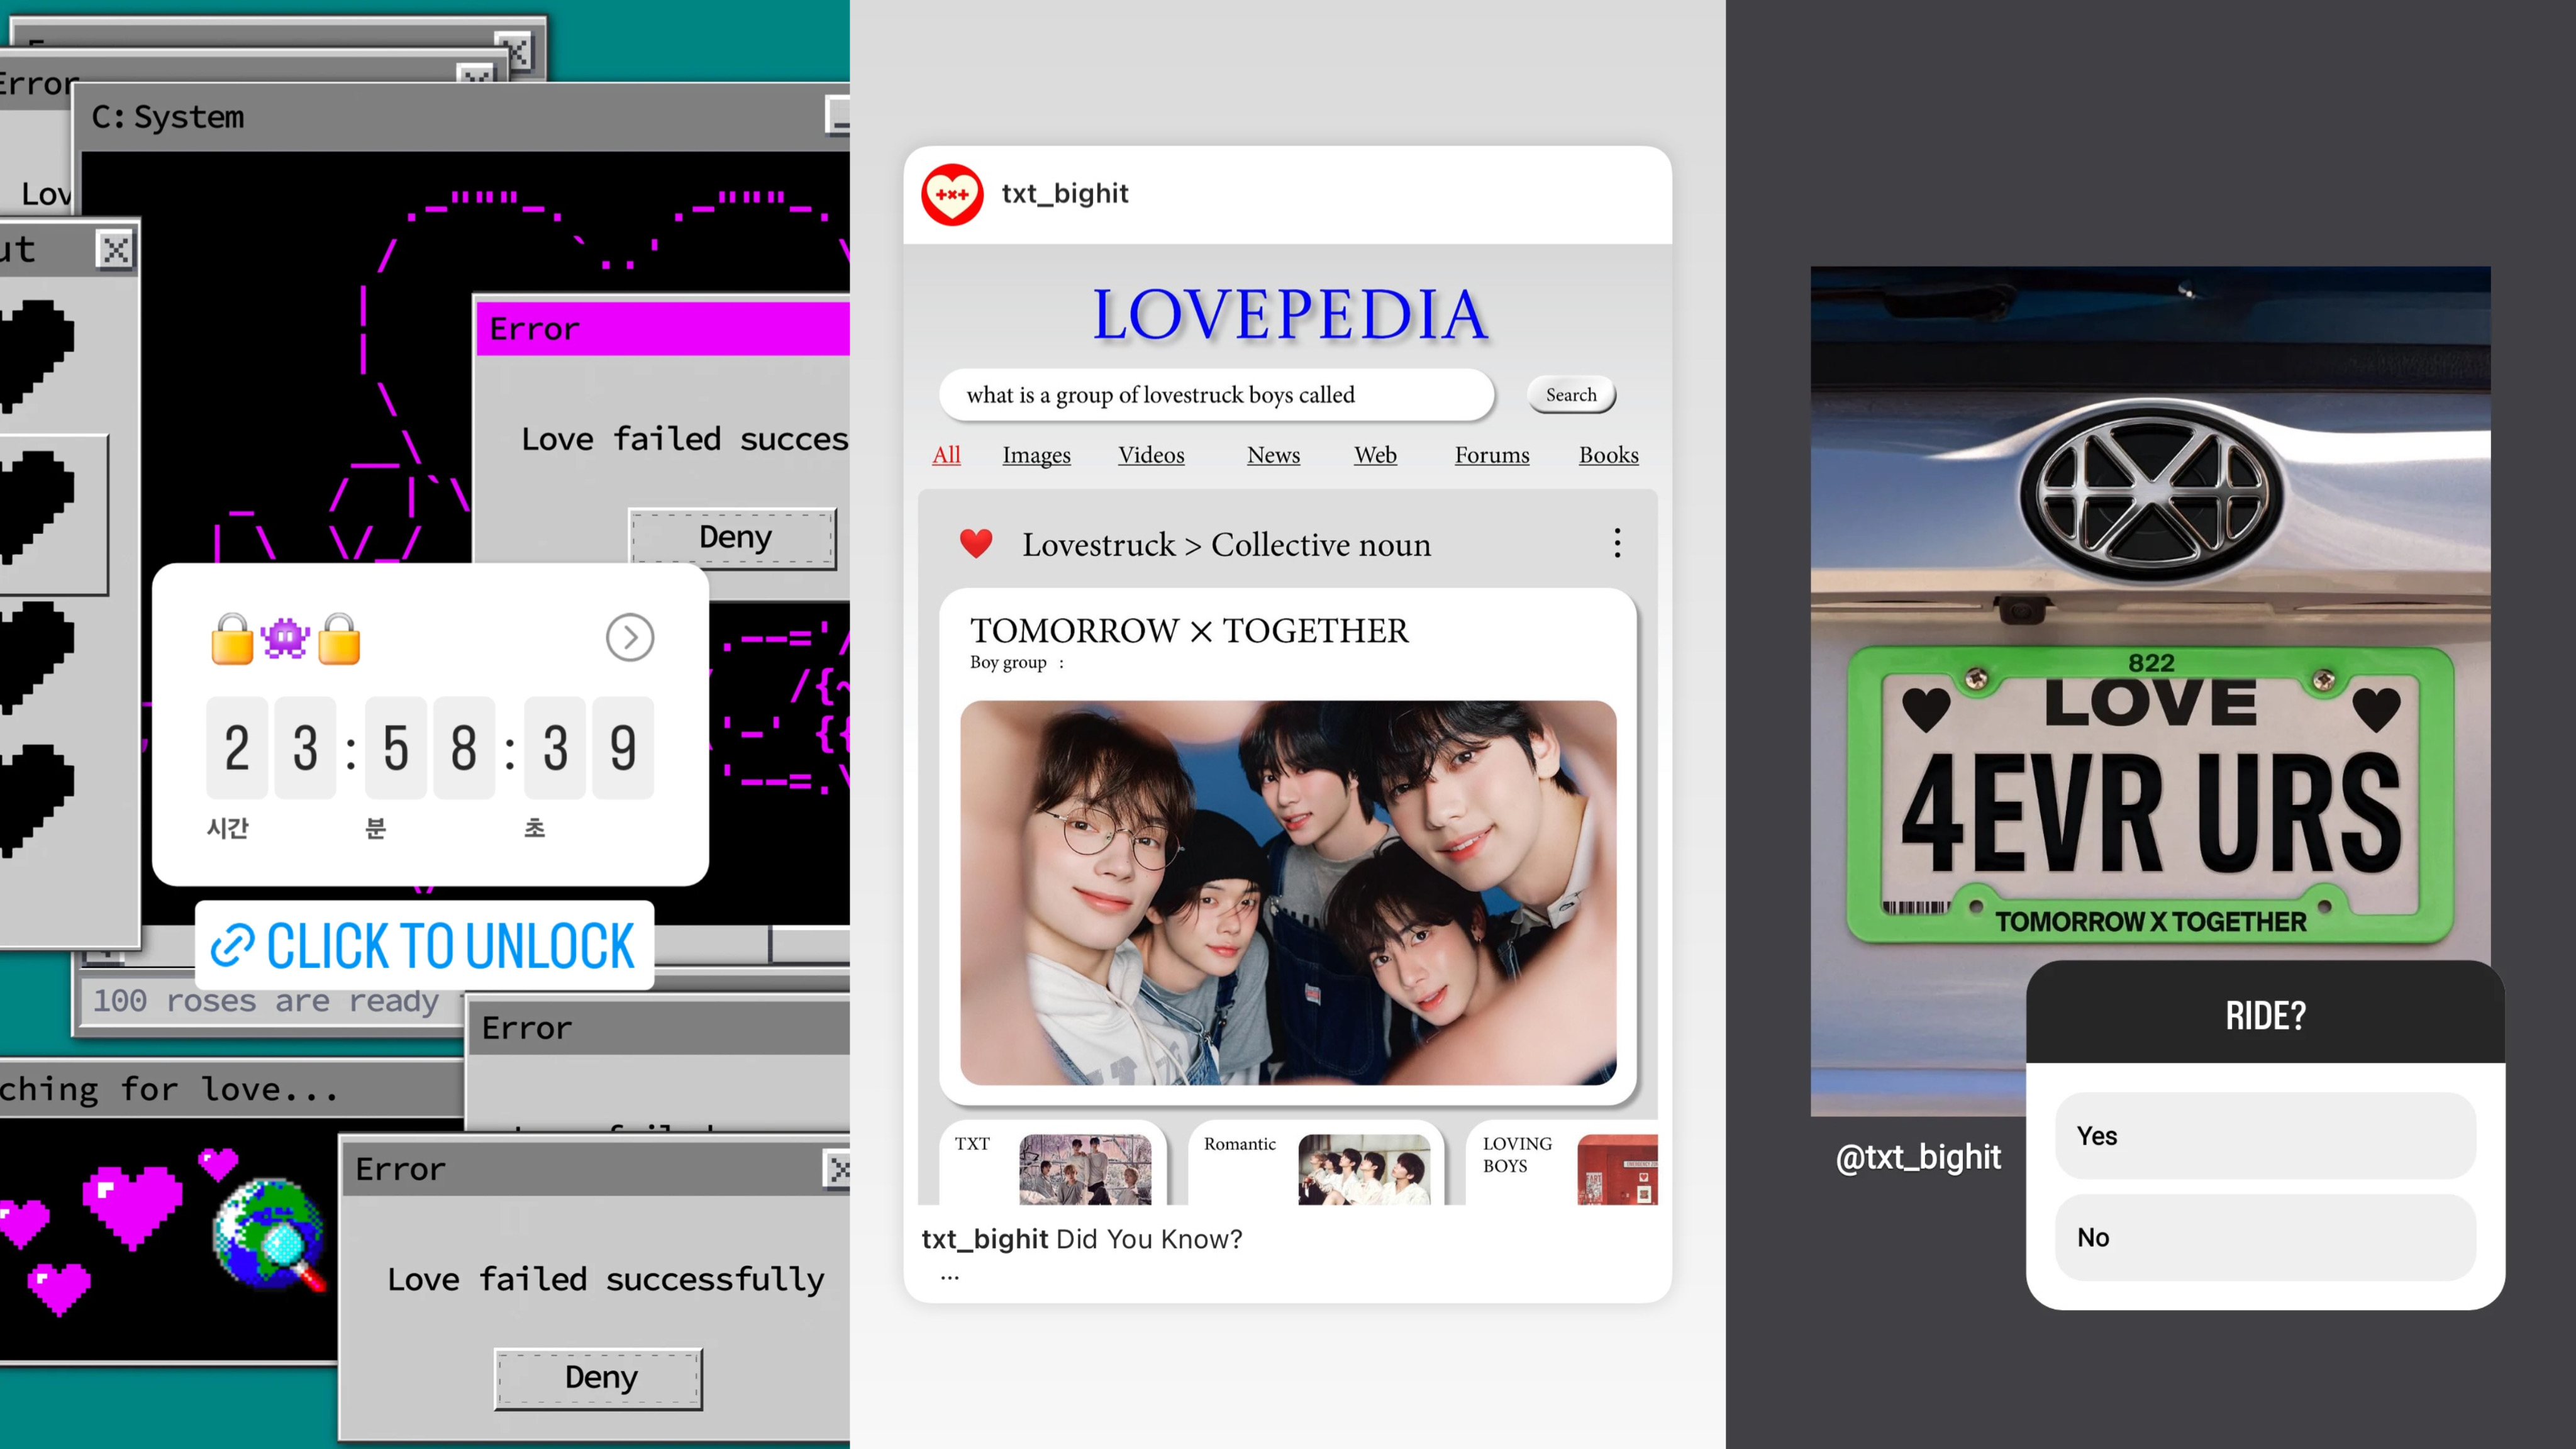Click Deny in the magenta Error dialog
Image resolution: width=2576 pixels, height=1449 pixels.
pos(734,538)
